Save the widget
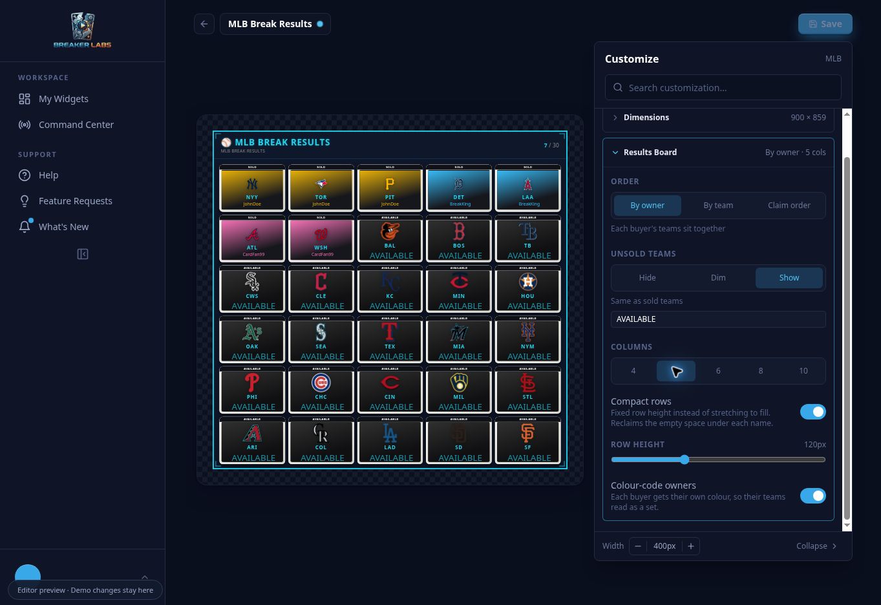 coord(825,24)
